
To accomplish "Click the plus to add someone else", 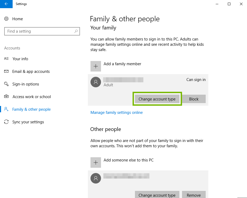I will click(x=95, y=162).
